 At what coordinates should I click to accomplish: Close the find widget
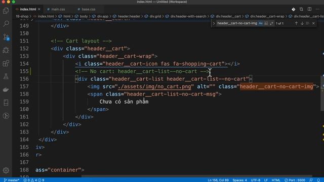tap(313, 23)
